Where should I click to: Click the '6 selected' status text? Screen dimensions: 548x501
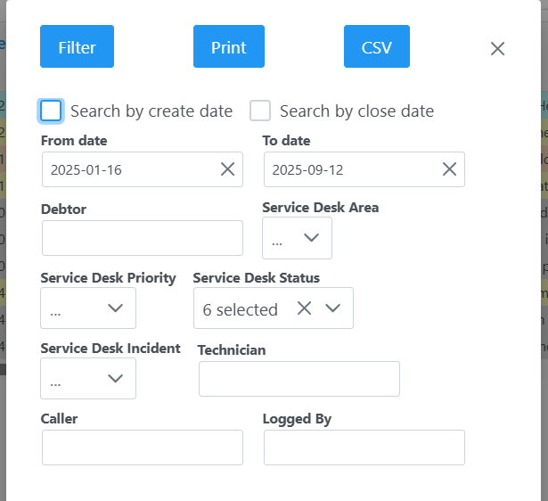pyautogui.click(x=241, y=309)
